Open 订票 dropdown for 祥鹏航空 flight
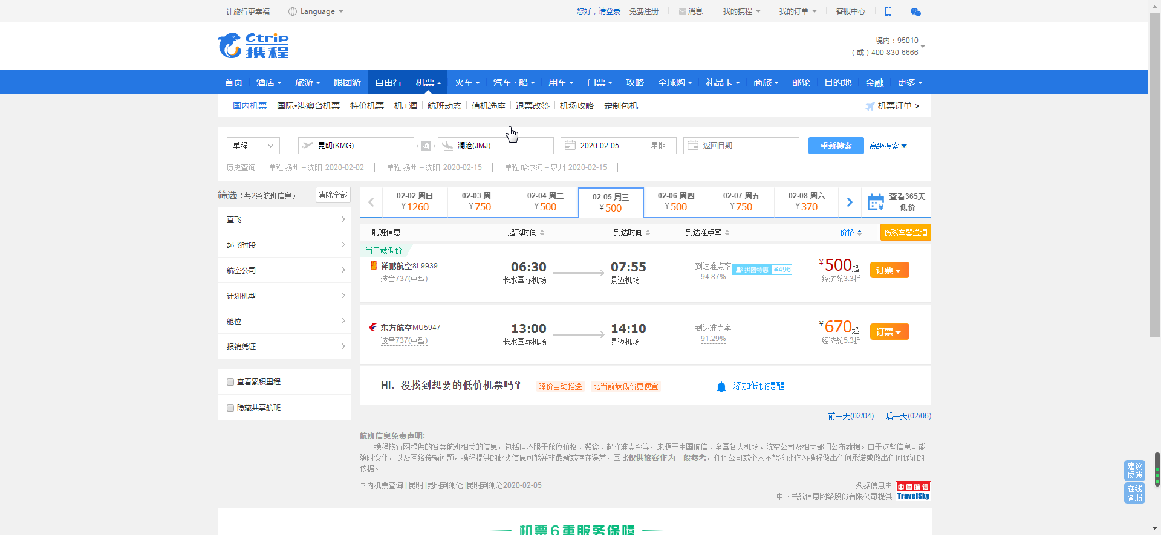The image size is (1161, 535). 889,270
